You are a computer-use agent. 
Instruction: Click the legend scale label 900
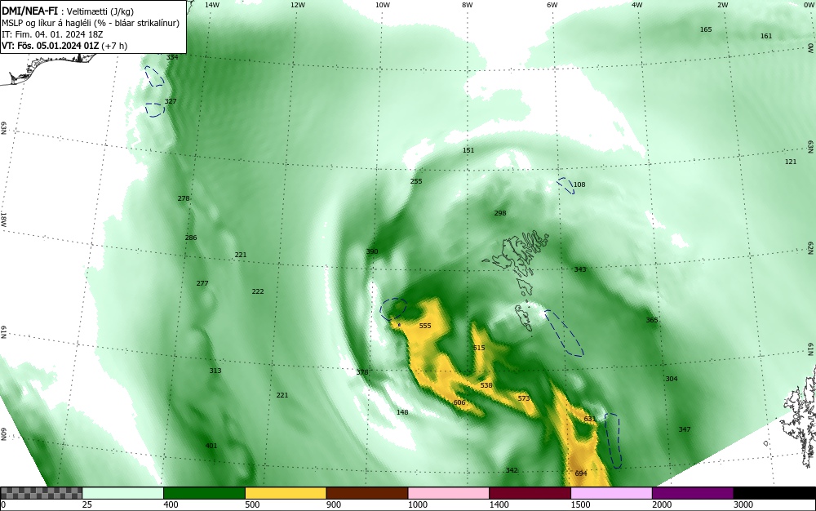coord(334,504)
